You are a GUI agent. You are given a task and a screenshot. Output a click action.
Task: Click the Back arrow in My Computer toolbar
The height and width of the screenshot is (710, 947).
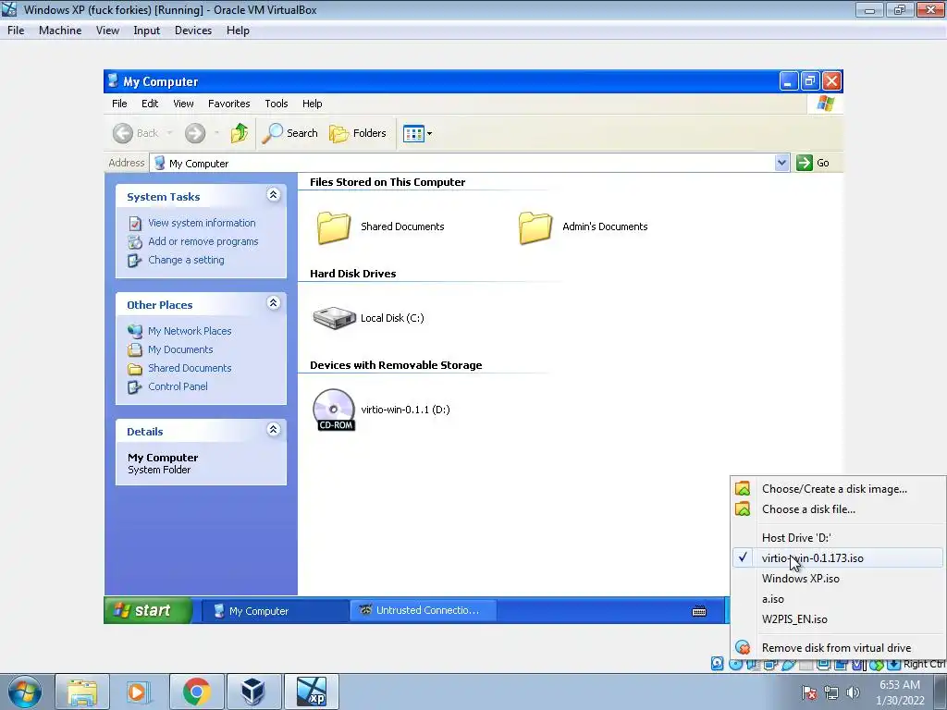[123, 133]
